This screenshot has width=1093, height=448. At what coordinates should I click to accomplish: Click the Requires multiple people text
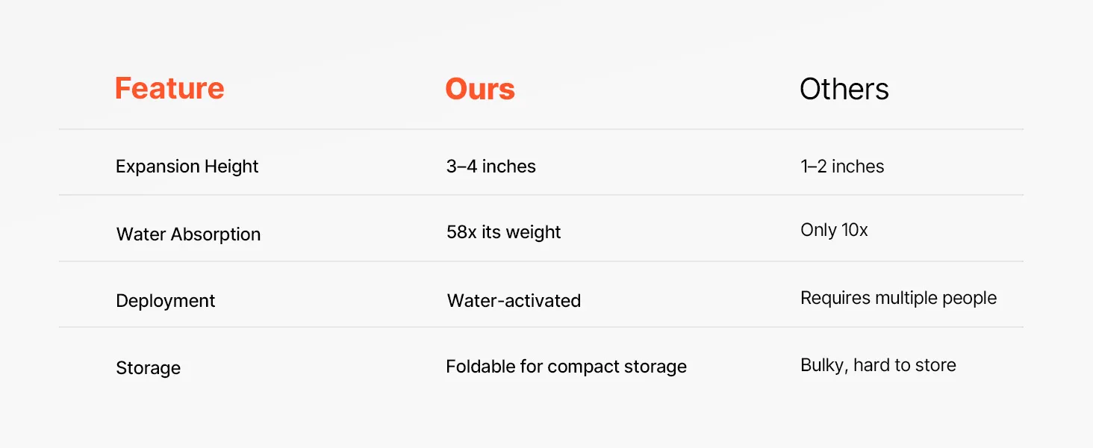pyautogui.click(x=898, y=298)
